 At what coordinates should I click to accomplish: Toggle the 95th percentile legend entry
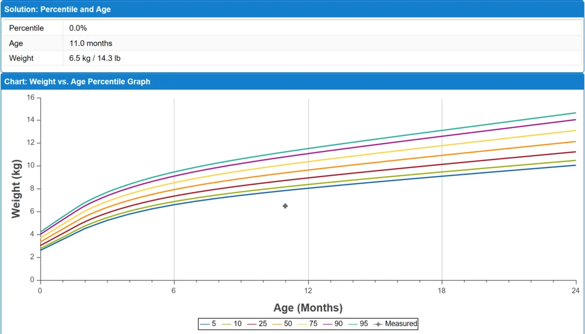[x=358, y=324]
